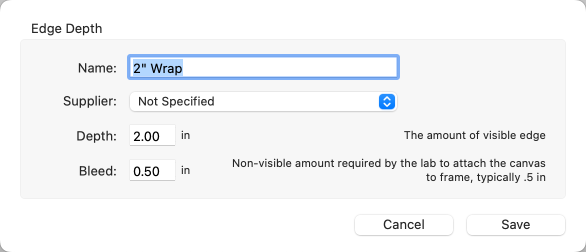
Task: Click the Non-visible amount bleed description text
Action: click(x=388, y=170)
